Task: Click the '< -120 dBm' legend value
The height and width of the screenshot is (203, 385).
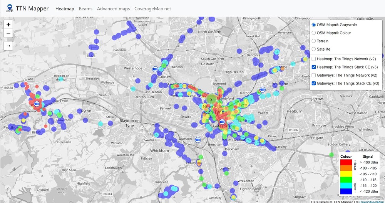Action: (368, 191)
